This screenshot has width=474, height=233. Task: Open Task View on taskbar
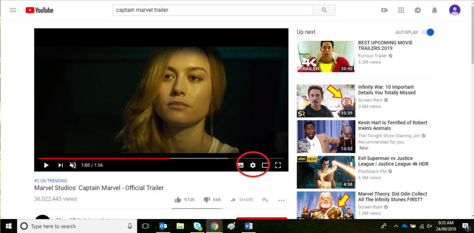pos(146,226)
